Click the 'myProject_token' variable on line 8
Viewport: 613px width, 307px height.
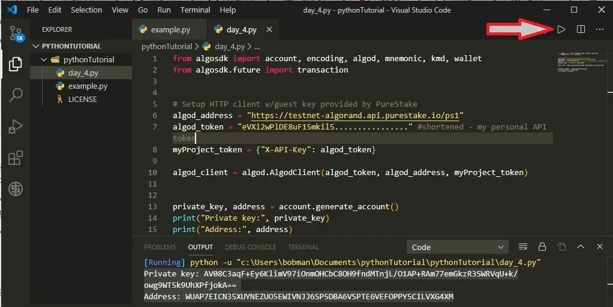(207, 149)
